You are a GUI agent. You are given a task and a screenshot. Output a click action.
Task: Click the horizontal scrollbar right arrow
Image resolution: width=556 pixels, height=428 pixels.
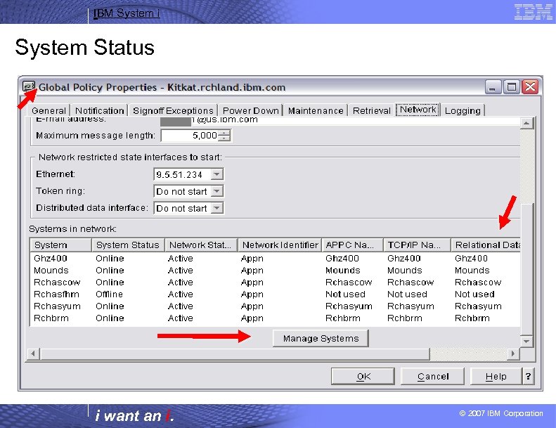512,354
